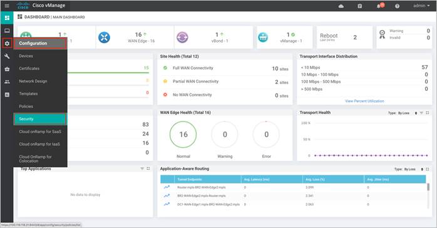Open Transport Health Type By Loss dropdown

[403, 113]
